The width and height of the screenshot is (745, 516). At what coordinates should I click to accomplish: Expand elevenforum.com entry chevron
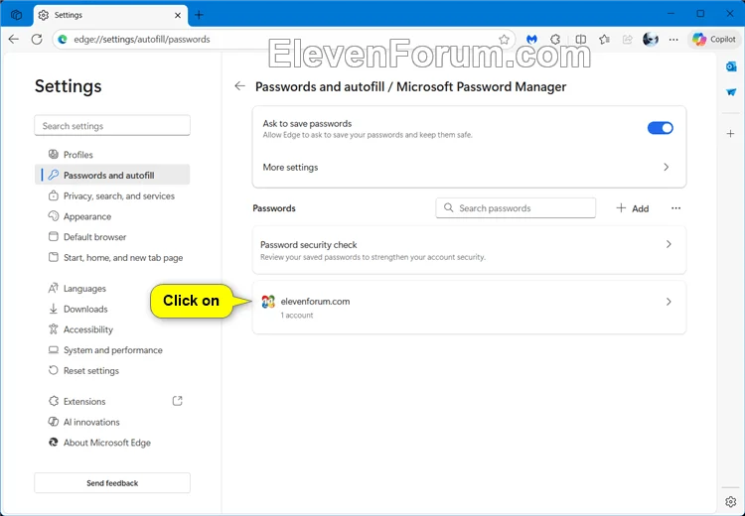(669, 302)
